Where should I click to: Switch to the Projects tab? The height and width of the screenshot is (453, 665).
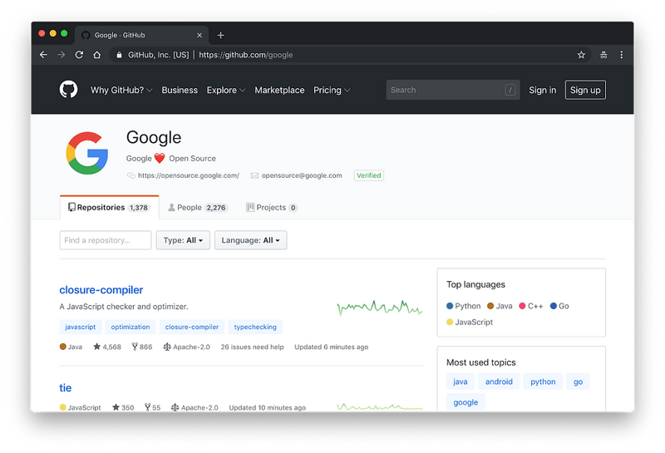point(272,208)
